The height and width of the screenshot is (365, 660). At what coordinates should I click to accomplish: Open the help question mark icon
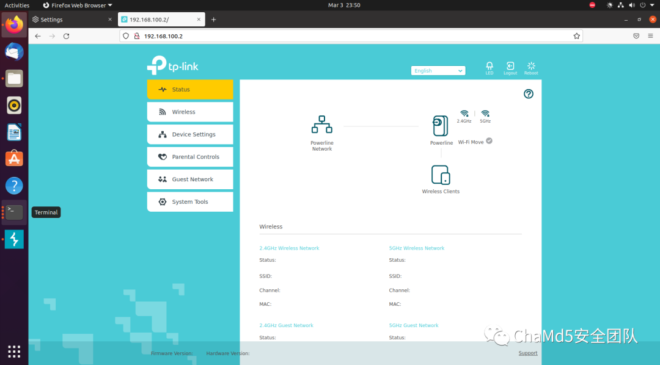coord(528,94)
